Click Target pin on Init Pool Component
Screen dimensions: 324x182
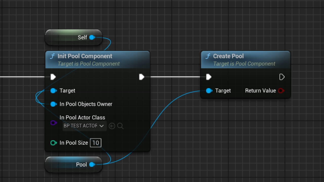click(x=53, y=90)
